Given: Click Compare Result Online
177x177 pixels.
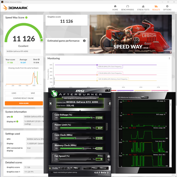Looking at the screenshot, I should pyautogui.click(x=23, y=98).
